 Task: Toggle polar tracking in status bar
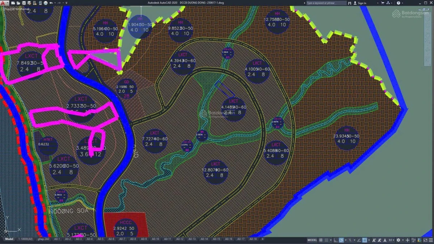(341, 240)
